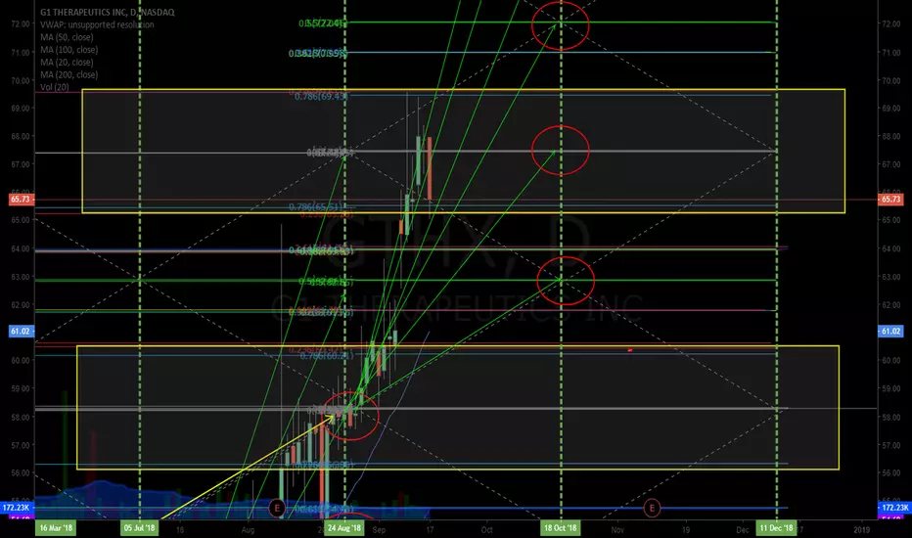Click the 72.00 value on right price axis
The image size is (912, 538).
890,24
